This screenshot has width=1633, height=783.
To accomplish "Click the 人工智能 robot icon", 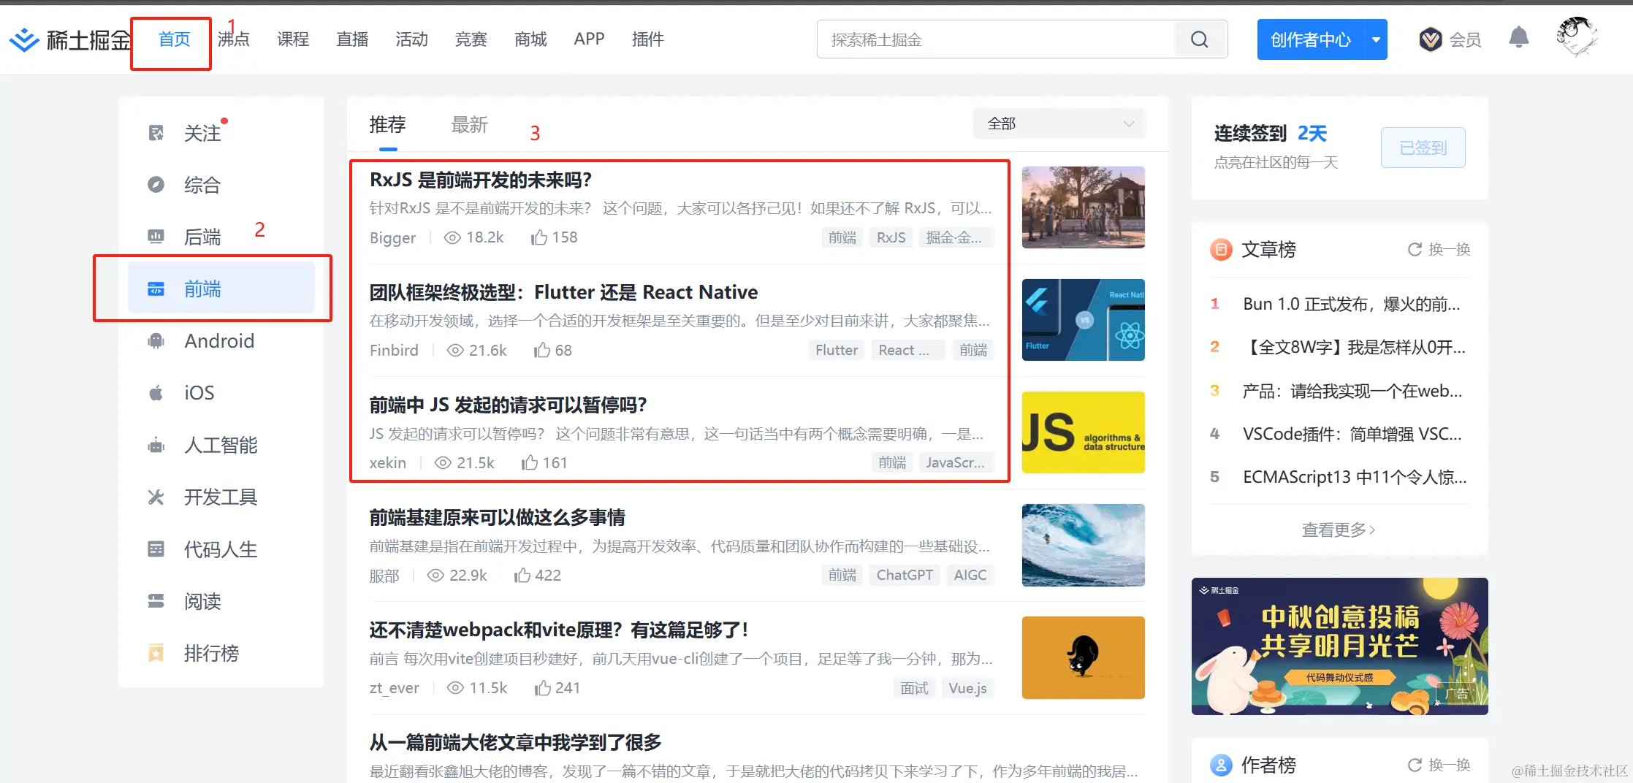I will pyautogui.click(x=156, y=445).
